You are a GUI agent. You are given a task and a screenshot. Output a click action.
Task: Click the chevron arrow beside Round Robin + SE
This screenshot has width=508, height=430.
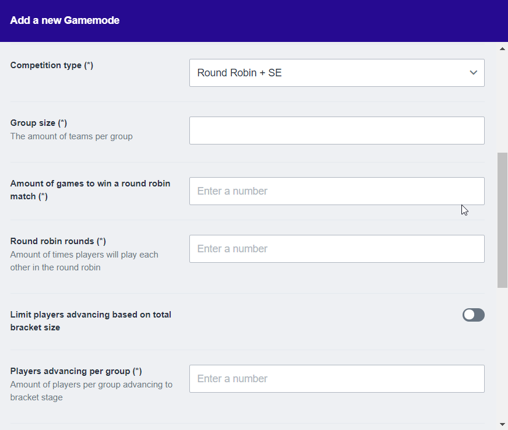pyautogui.click(x=473, y=73)
